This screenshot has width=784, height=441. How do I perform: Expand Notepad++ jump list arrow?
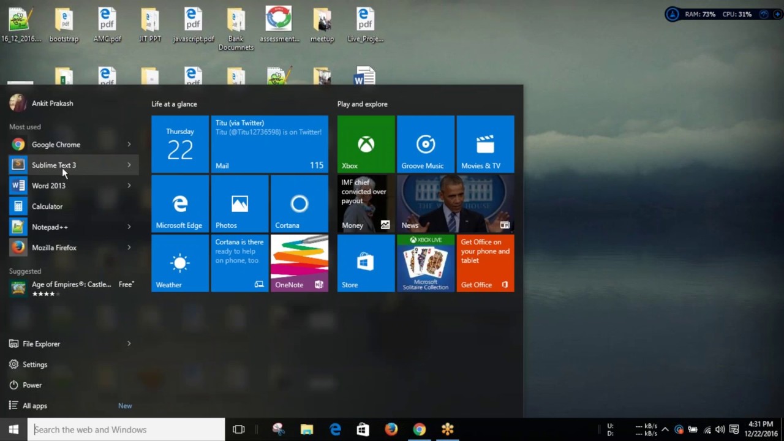(x=129, y=227)
